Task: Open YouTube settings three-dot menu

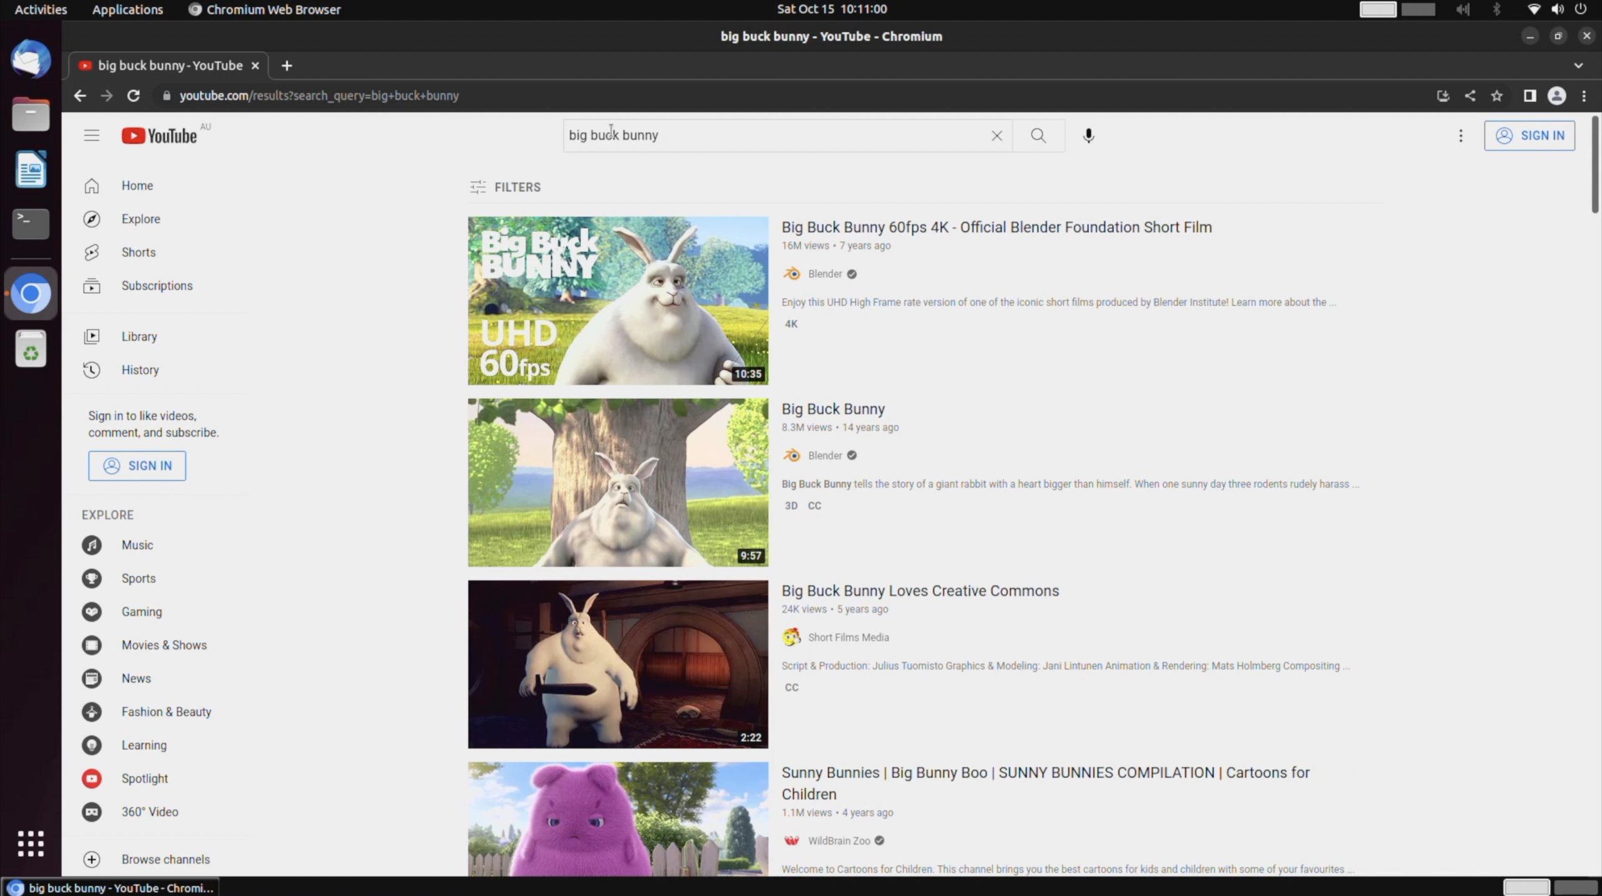Action: pyautogui.click(x=1461, y=136)
